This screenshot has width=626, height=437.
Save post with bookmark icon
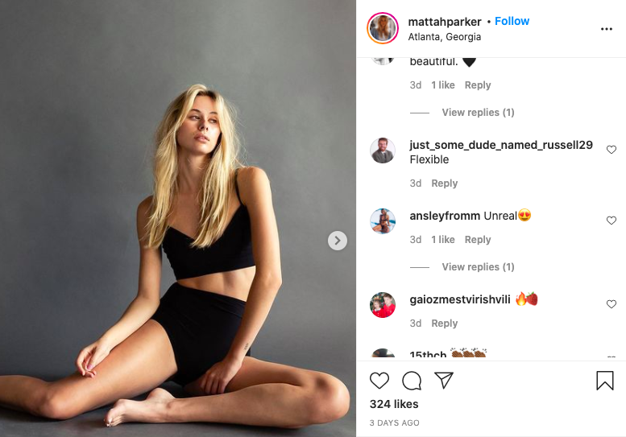(604, 381)
